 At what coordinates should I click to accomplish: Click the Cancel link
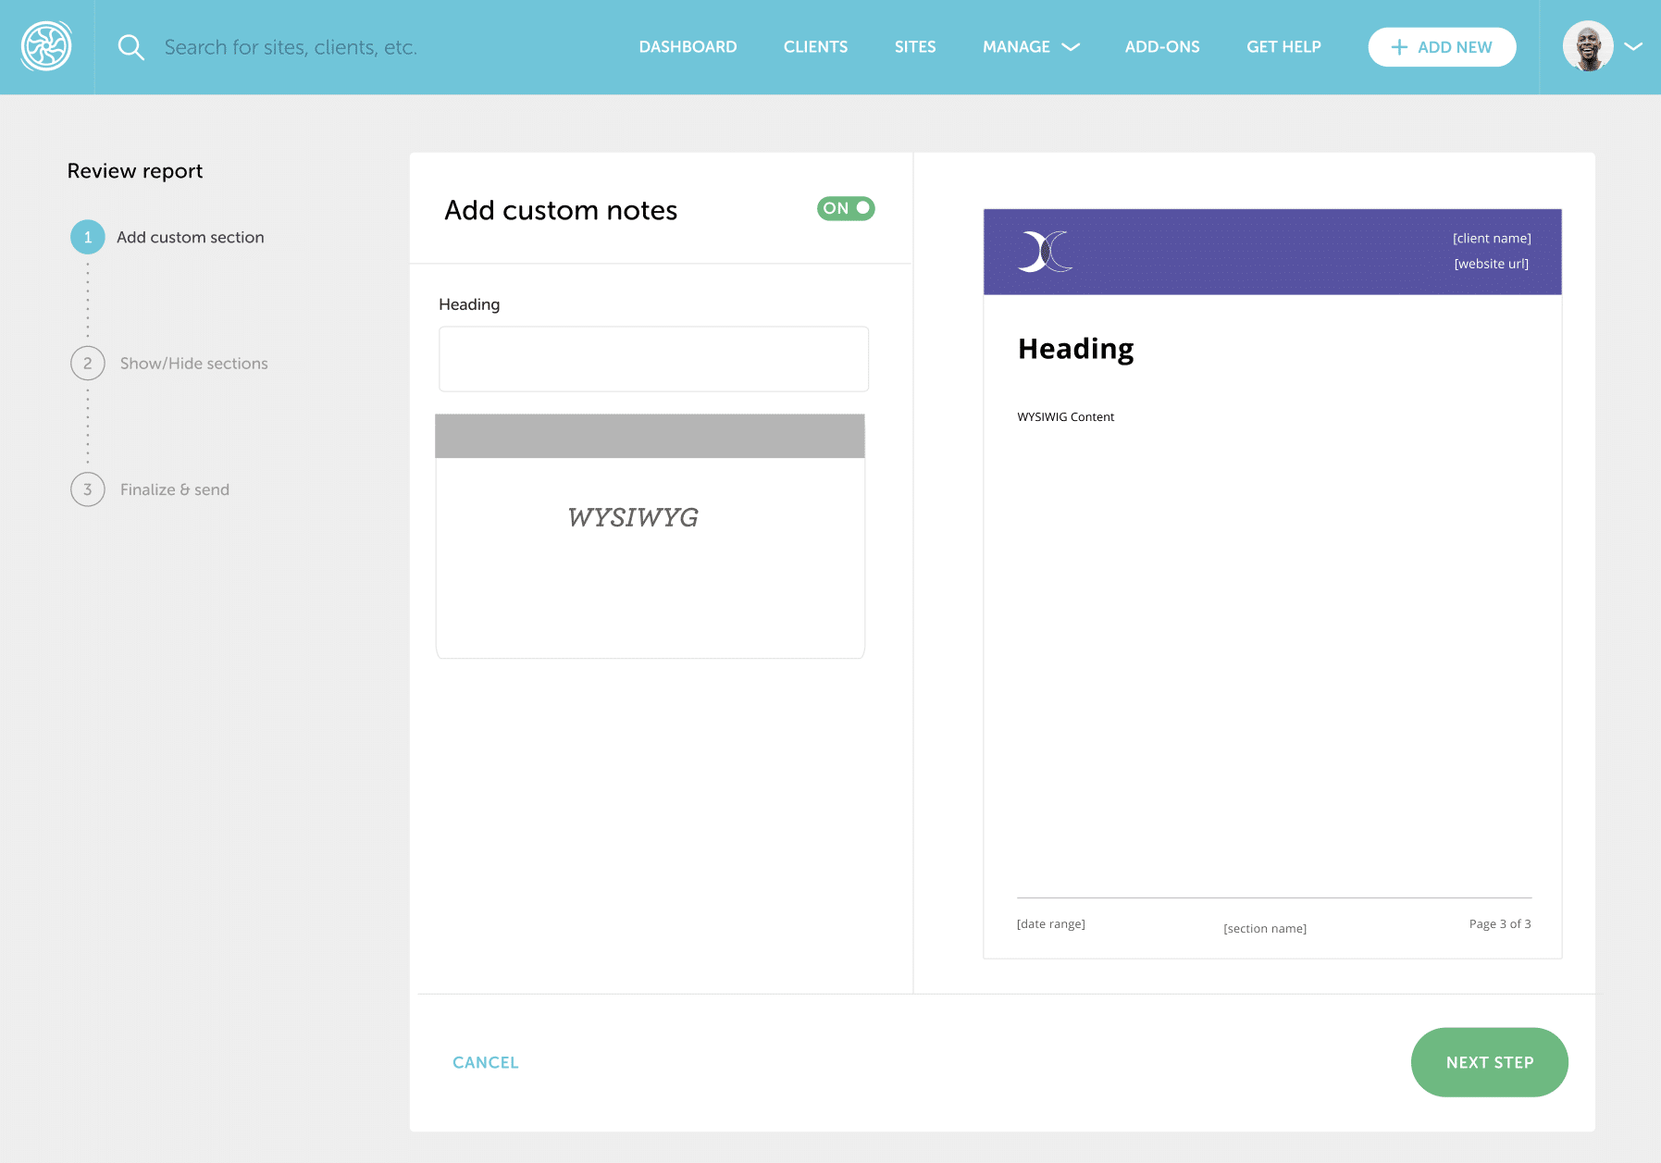485,1062
